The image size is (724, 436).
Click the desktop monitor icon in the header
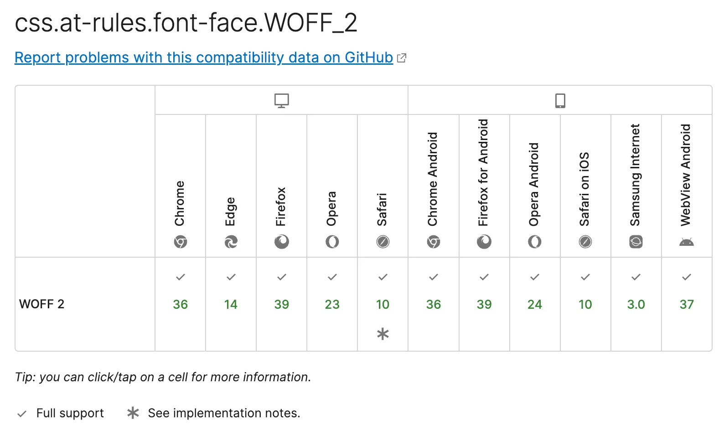(281, 100)
